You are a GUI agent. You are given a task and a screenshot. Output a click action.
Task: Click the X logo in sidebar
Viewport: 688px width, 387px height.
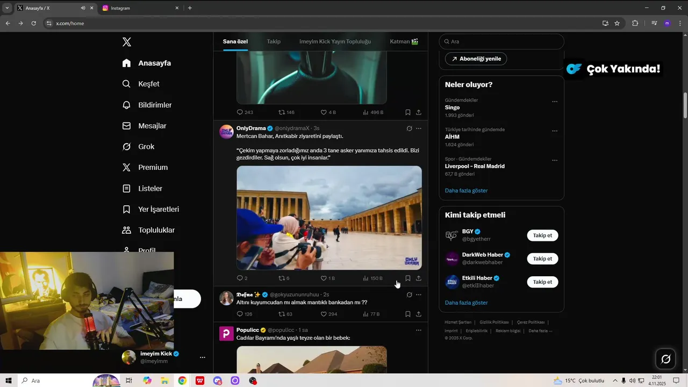tap(127, 42)
